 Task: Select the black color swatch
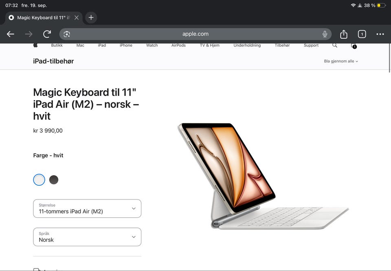54,180
